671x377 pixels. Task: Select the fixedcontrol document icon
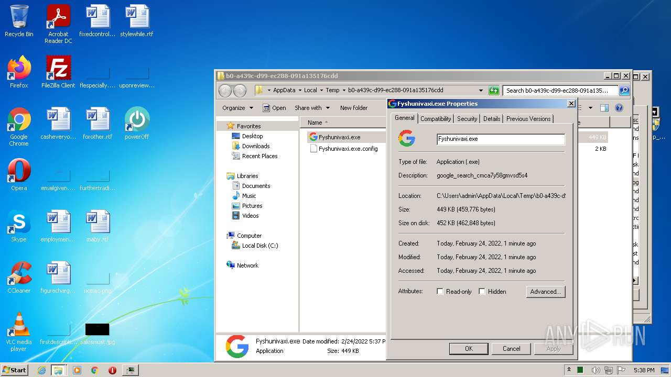click(97, 21)
